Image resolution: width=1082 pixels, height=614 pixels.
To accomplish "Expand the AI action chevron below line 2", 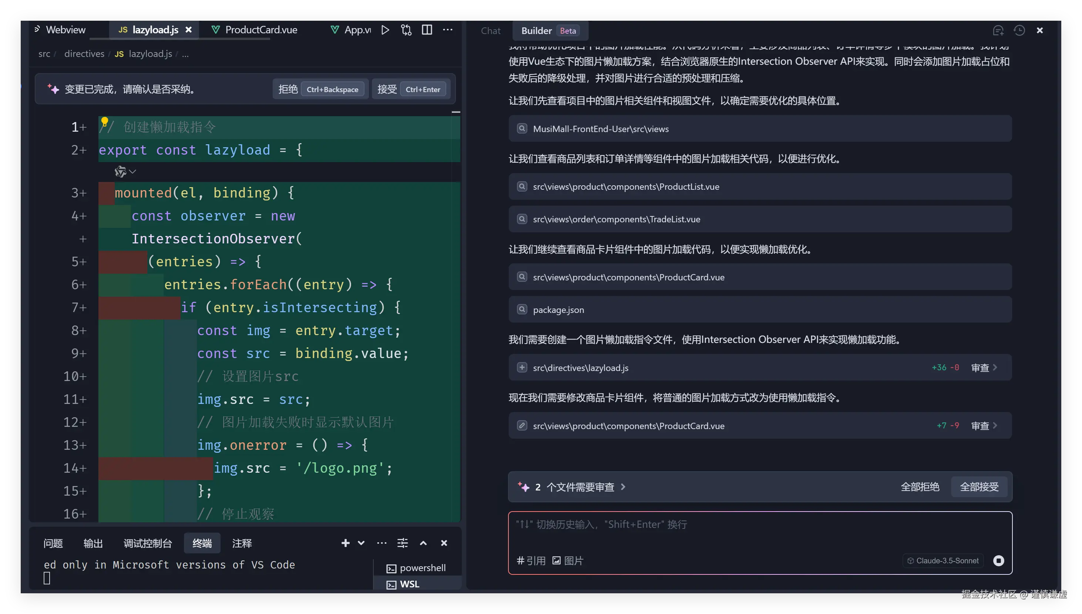I will coord(132,172).
